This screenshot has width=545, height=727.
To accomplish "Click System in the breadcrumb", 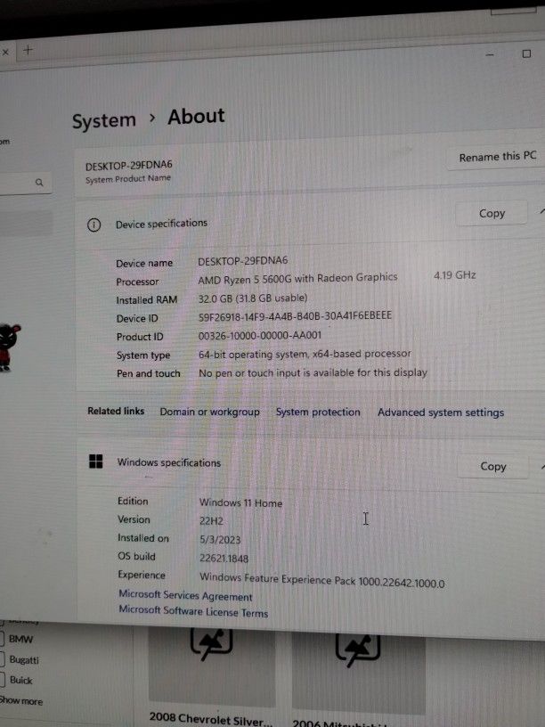I will [x=104, y=120].
